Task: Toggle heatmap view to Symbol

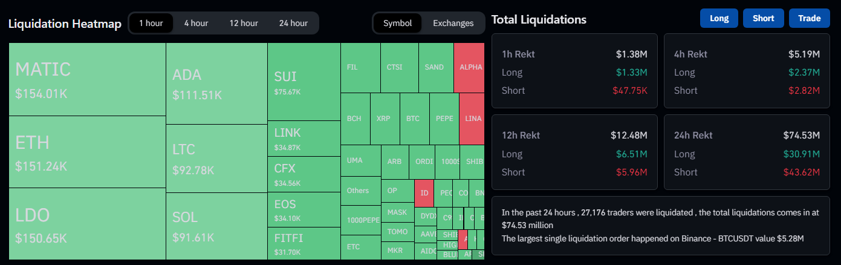Action: pyautogui.click(x=397, y=24)
